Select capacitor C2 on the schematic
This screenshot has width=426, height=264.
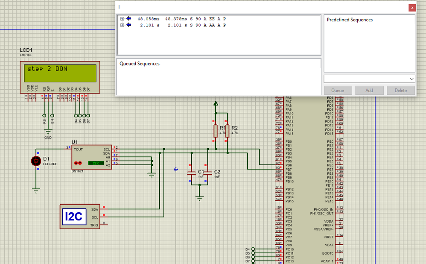208,173
